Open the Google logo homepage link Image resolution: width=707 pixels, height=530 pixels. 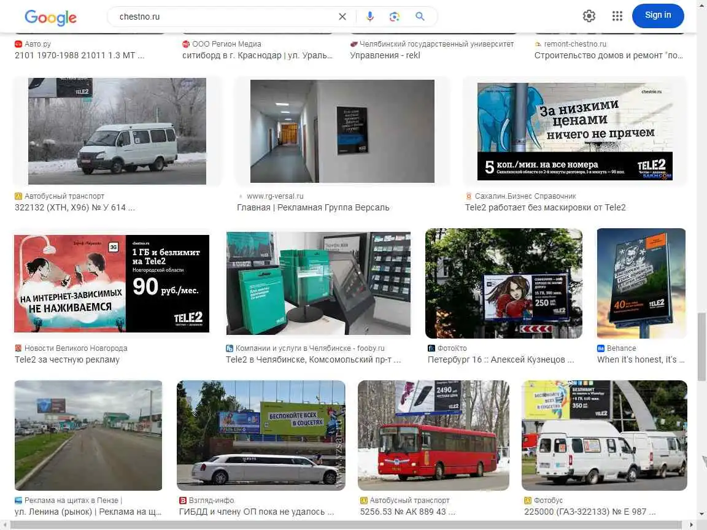pos(50,18)
